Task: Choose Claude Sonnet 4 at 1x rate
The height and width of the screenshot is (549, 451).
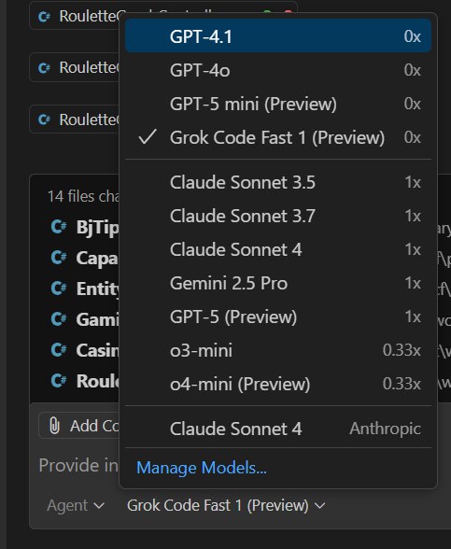Action: [x=278, y=249]
